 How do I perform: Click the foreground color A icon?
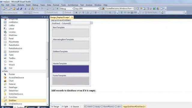[88, 13]
